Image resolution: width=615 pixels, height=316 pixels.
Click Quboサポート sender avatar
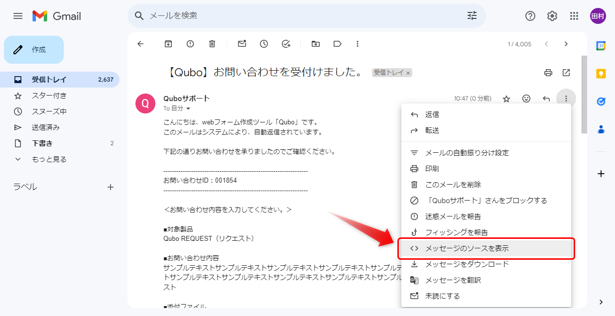[x=145, y=103]
